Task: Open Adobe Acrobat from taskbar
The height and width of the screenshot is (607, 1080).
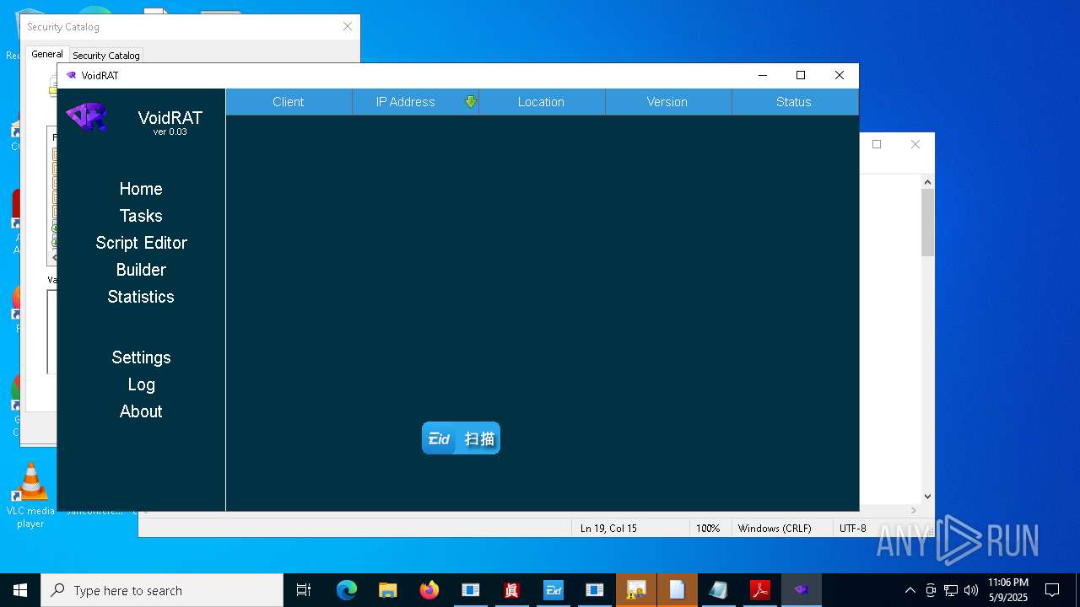Action: (760, 590)
